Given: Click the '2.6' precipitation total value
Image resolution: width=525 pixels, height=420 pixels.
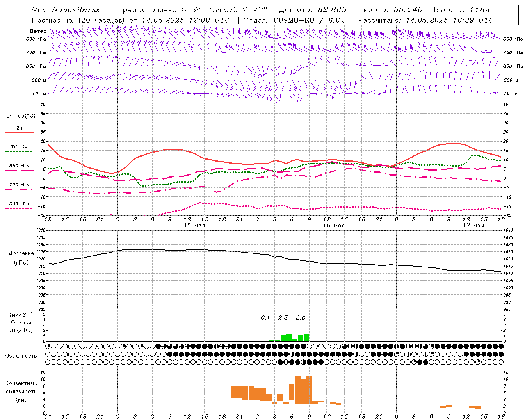Looking at the screenshot, I should click(x=301, y=318).
